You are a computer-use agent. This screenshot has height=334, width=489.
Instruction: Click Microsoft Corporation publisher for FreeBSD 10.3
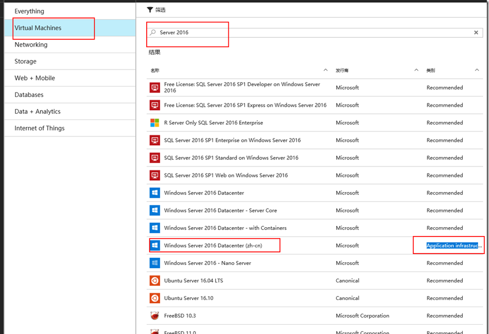(363, 315)
